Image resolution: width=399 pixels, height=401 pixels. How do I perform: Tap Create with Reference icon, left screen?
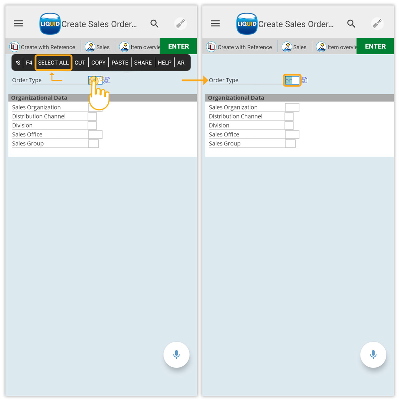pyautogui.click(x=15, y=47)
